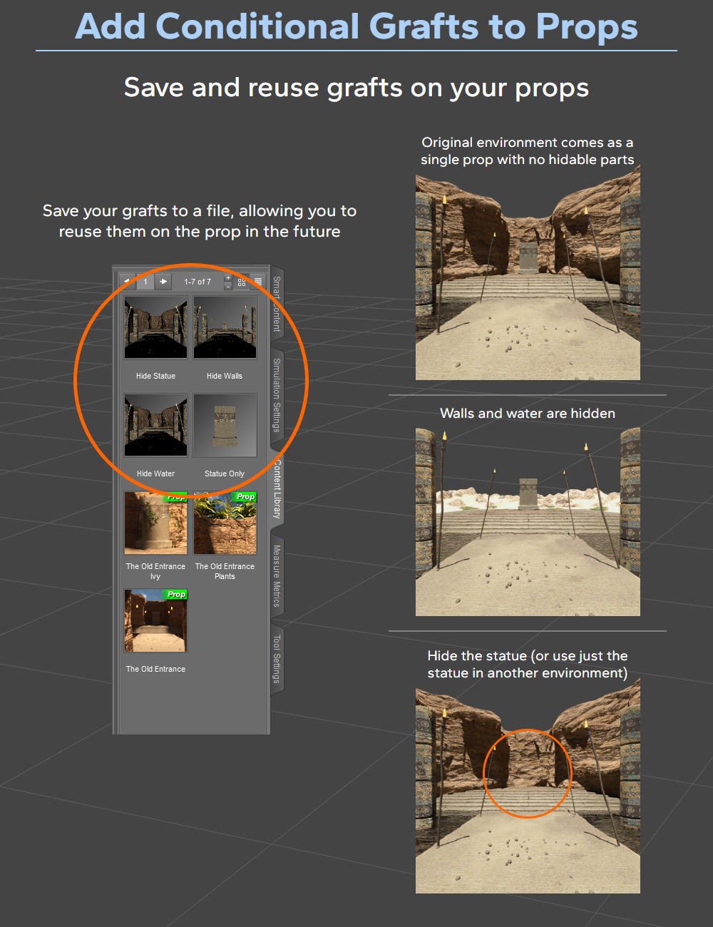The image size is (713, 927).
Task: Switch to list view in Content Library
Action: 258,282
